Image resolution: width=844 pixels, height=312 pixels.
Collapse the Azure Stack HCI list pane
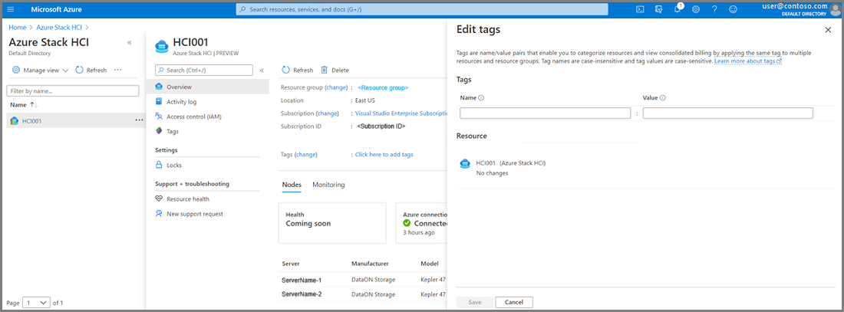(x=129, y=42)
